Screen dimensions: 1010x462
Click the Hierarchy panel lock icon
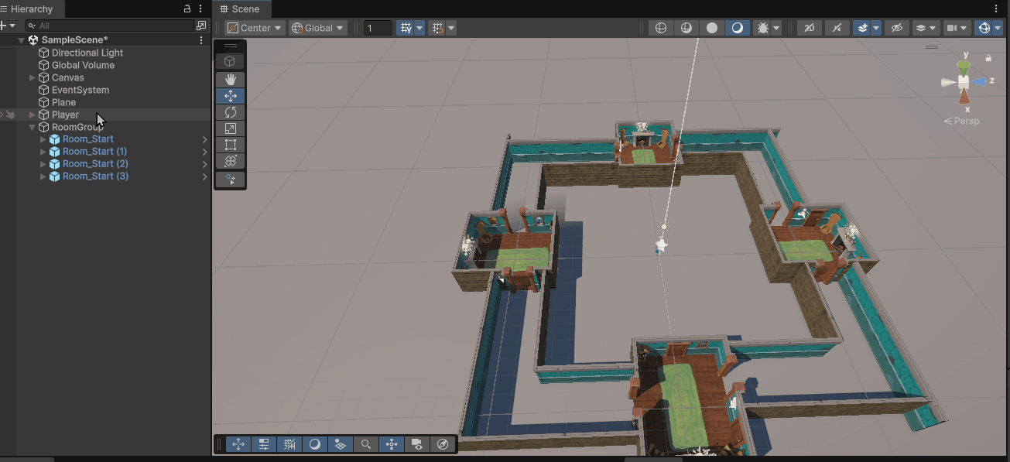click(187, 9)
